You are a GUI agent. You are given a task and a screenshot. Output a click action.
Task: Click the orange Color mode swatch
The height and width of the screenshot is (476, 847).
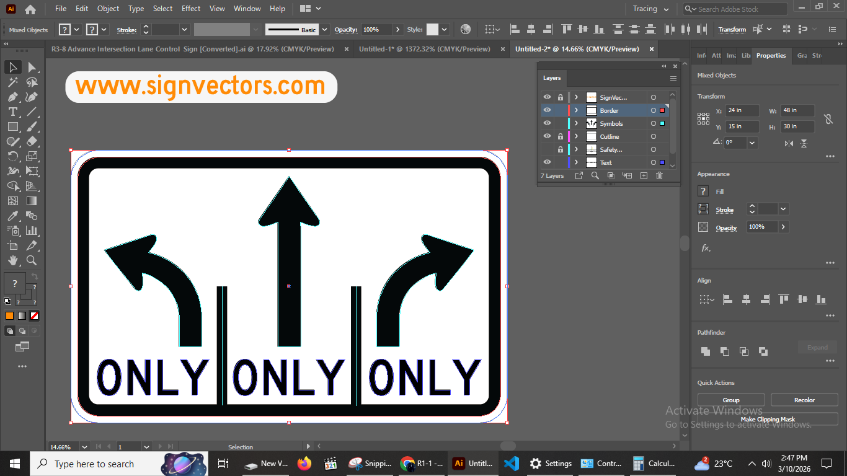[x=10, y=315]
